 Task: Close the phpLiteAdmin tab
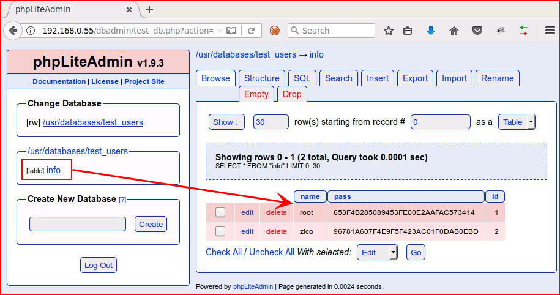[129, 10]
